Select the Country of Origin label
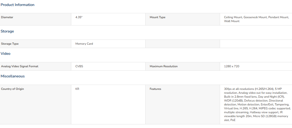This screenshot has width=292, height=128. [x=12, y=89]
